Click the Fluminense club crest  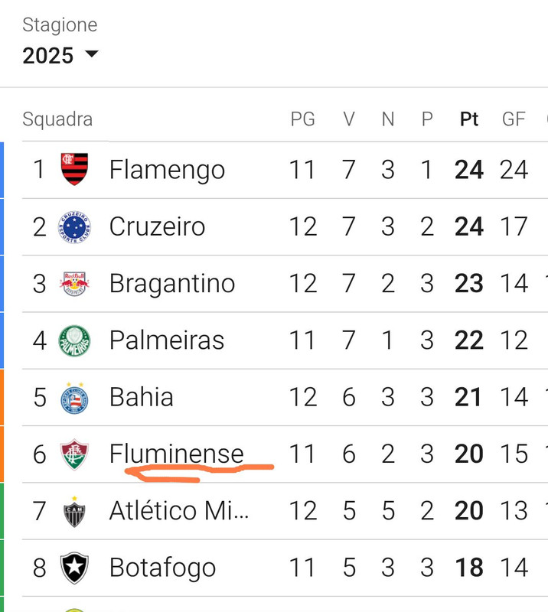(x=74, y=454)
